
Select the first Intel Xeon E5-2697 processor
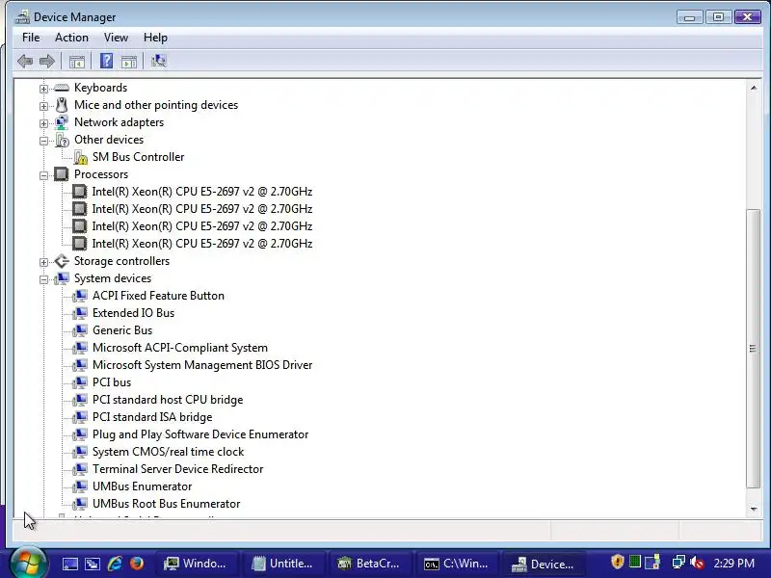click(202, 192)
